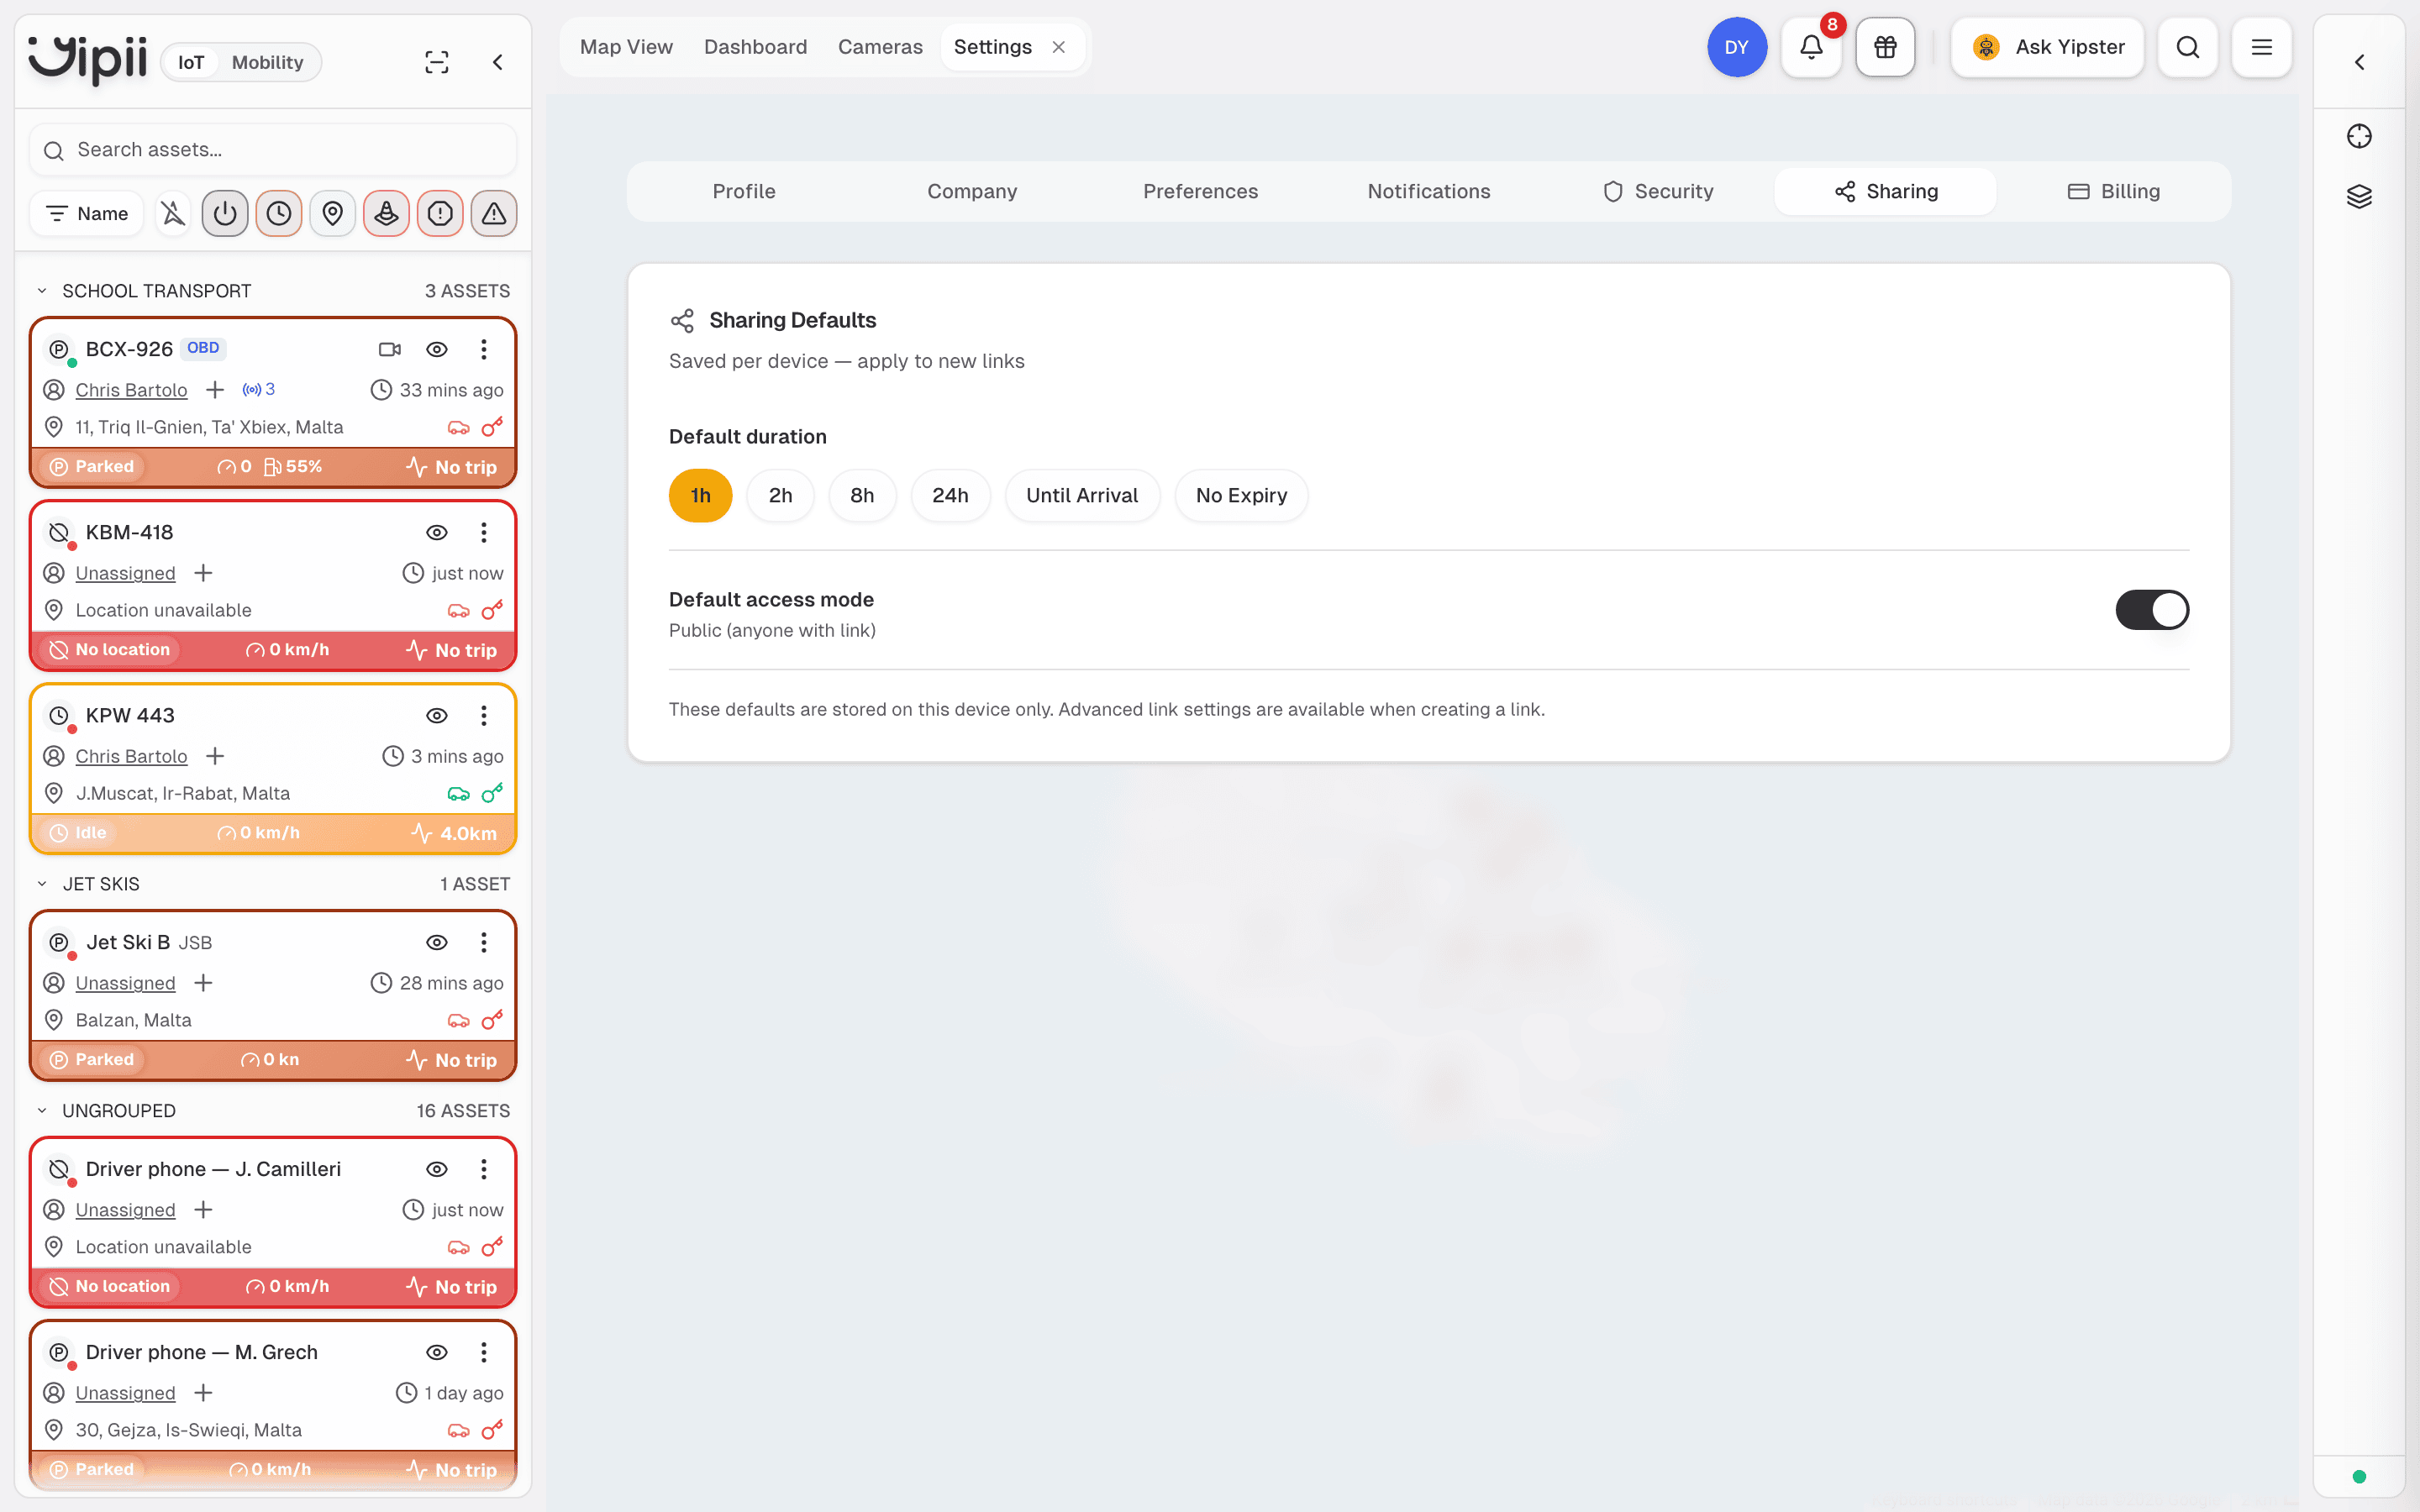Open the DY user avatar menu
Screen dimensions: 2420x1512
(x=1737, y=47)
